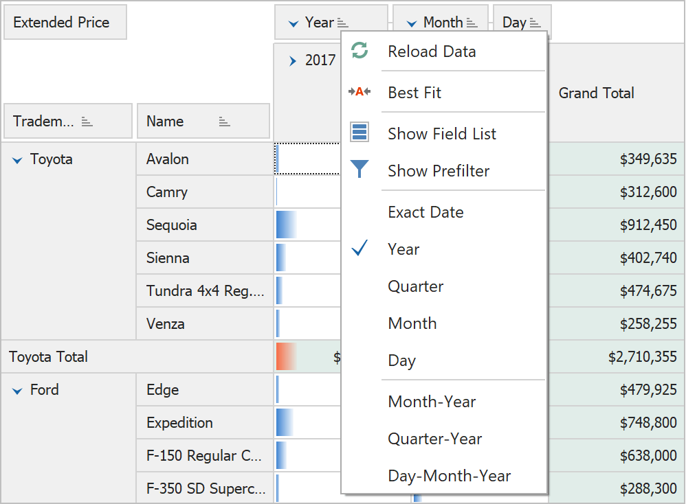Click the sort icon on Day field
The width and height of the screenshot is (686, 504).
coord(535,23)
